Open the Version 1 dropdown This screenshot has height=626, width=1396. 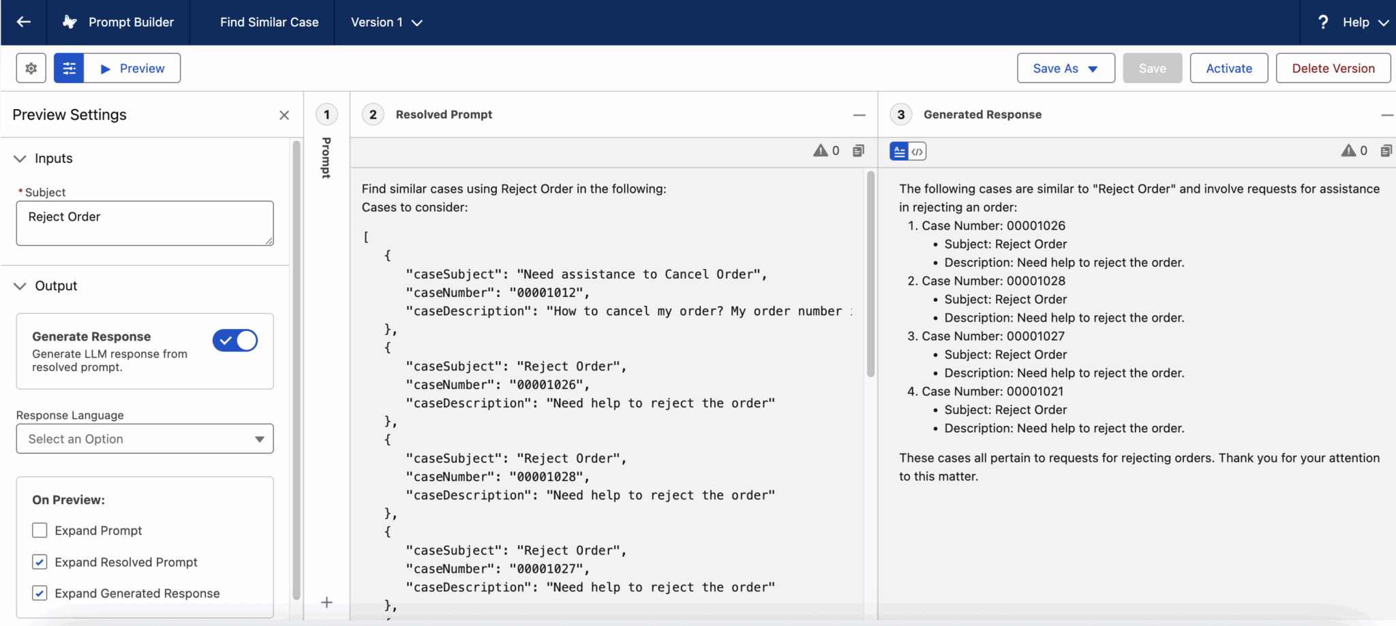[x=386, y=22]
